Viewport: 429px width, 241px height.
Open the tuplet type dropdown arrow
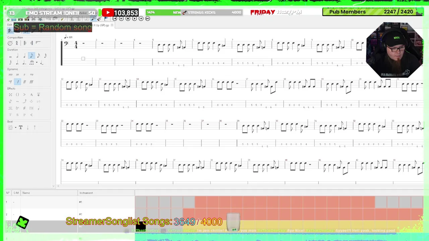(37, 62)
